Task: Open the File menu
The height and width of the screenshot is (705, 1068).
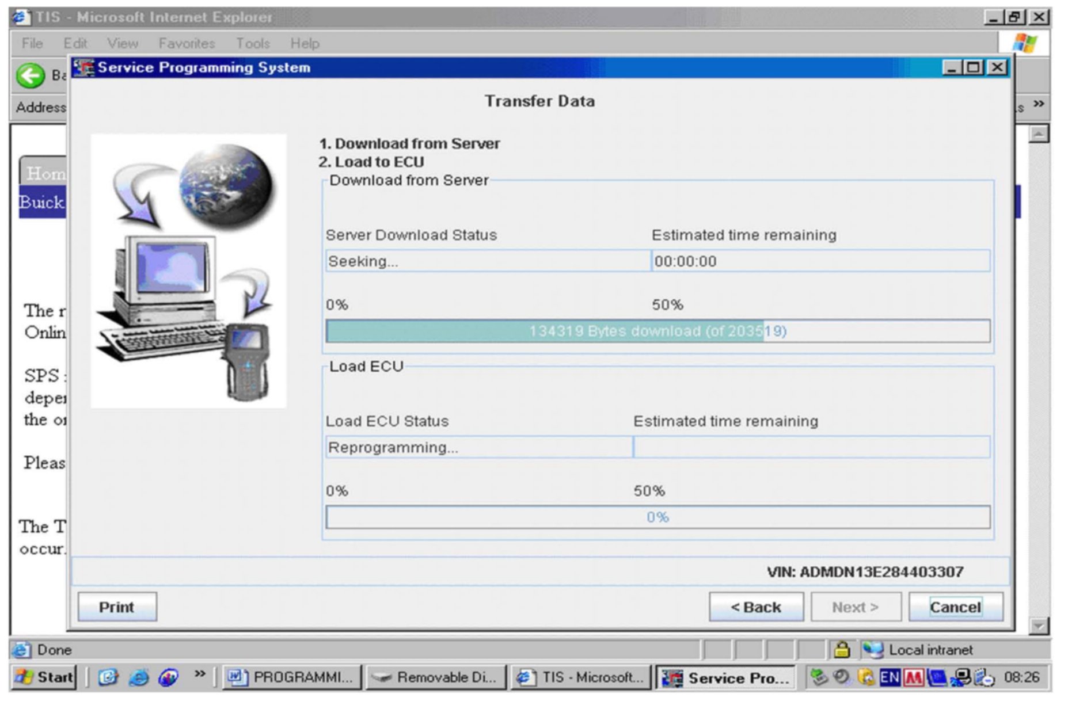Action: pos(32,43)
